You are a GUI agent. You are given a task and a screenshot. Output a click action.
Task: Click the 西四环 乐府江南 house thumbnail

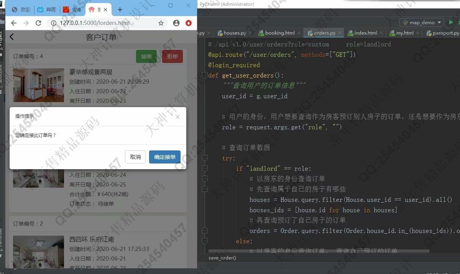click(38, 251)
